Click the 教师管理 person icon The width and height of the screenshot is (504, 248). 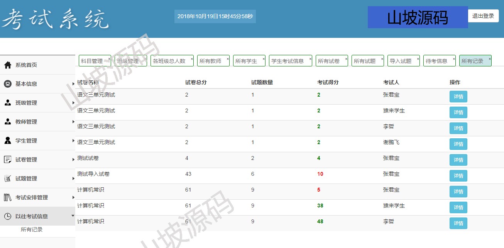7,122
